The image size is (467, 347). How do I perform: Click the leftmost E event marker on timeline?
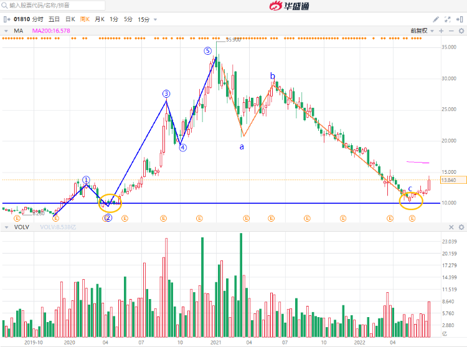pos(17,219)
